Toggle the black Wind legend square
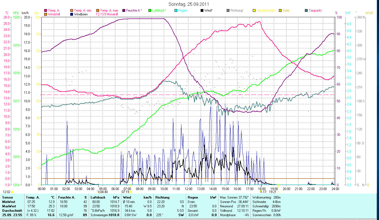379x220 pixels. 202,10
